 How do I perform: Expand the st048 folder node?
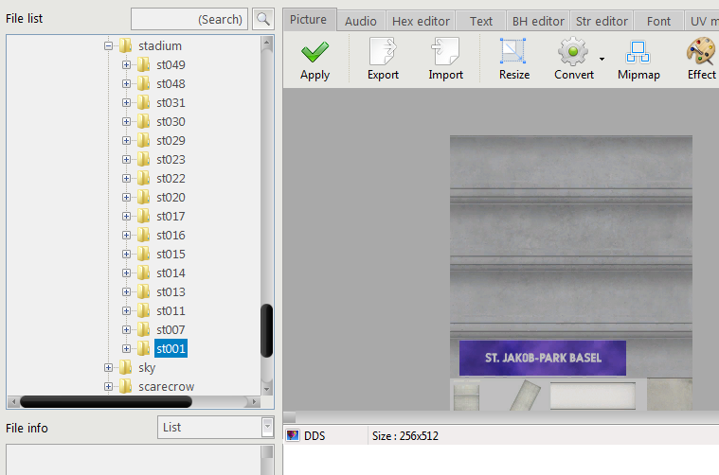point(126,84)
